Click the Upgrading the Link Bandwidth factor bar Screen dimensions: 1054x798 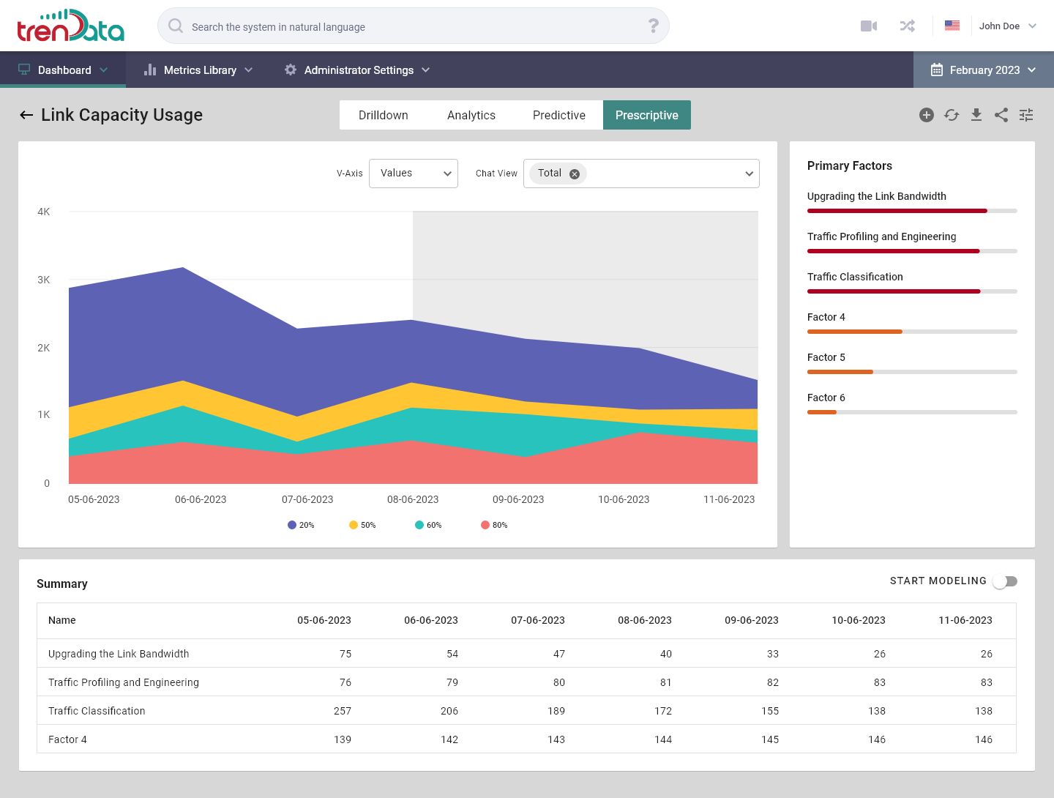pos(911,211)
